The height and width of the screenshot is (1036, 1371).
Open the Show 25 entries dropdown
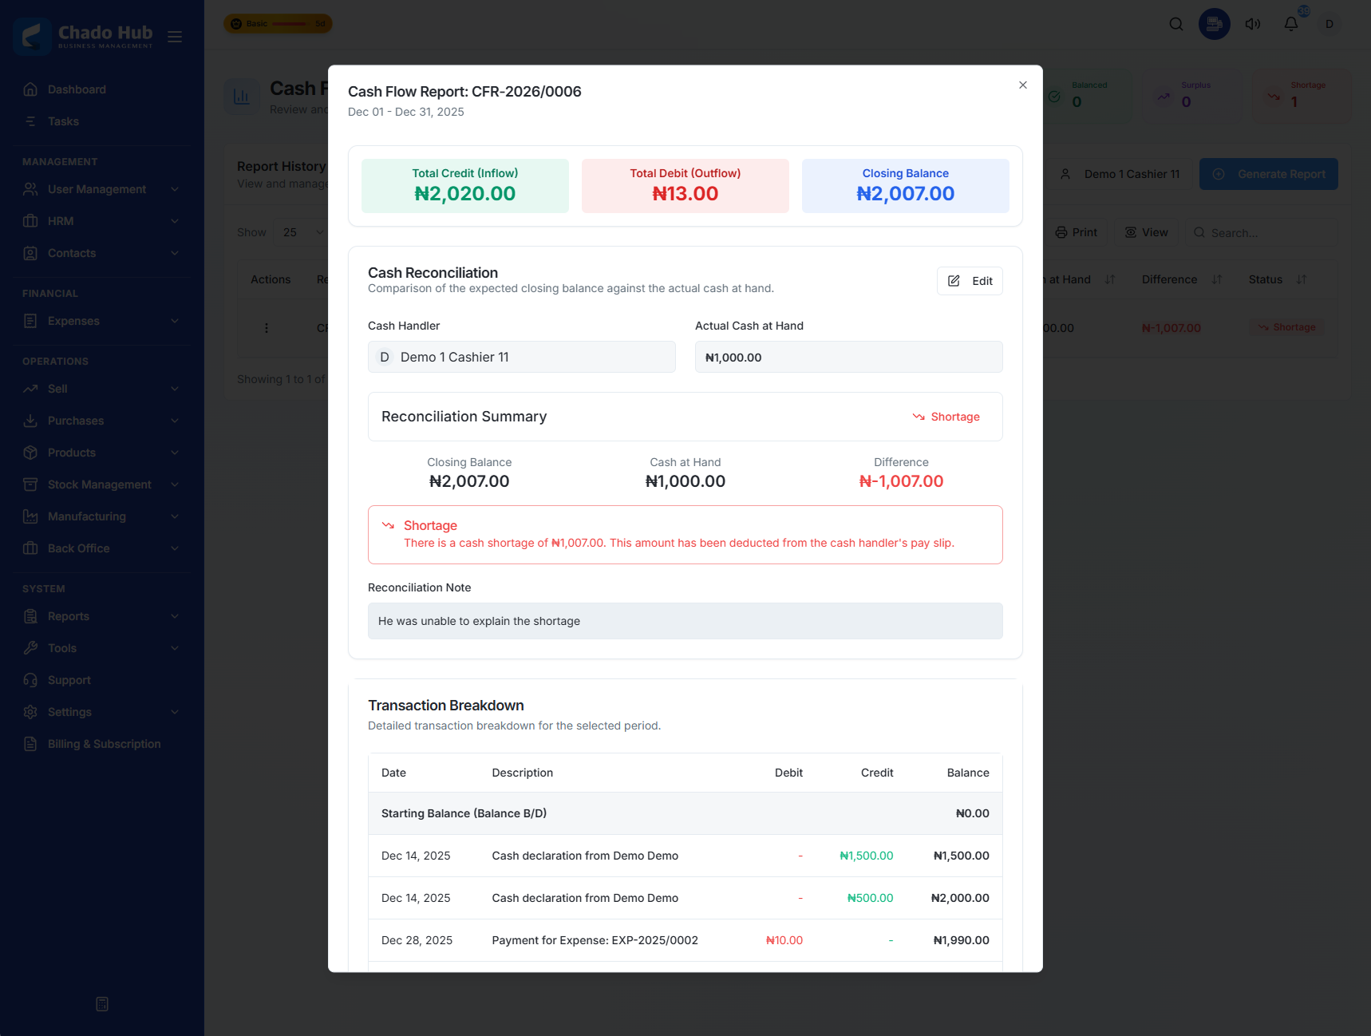coord(302,231)
